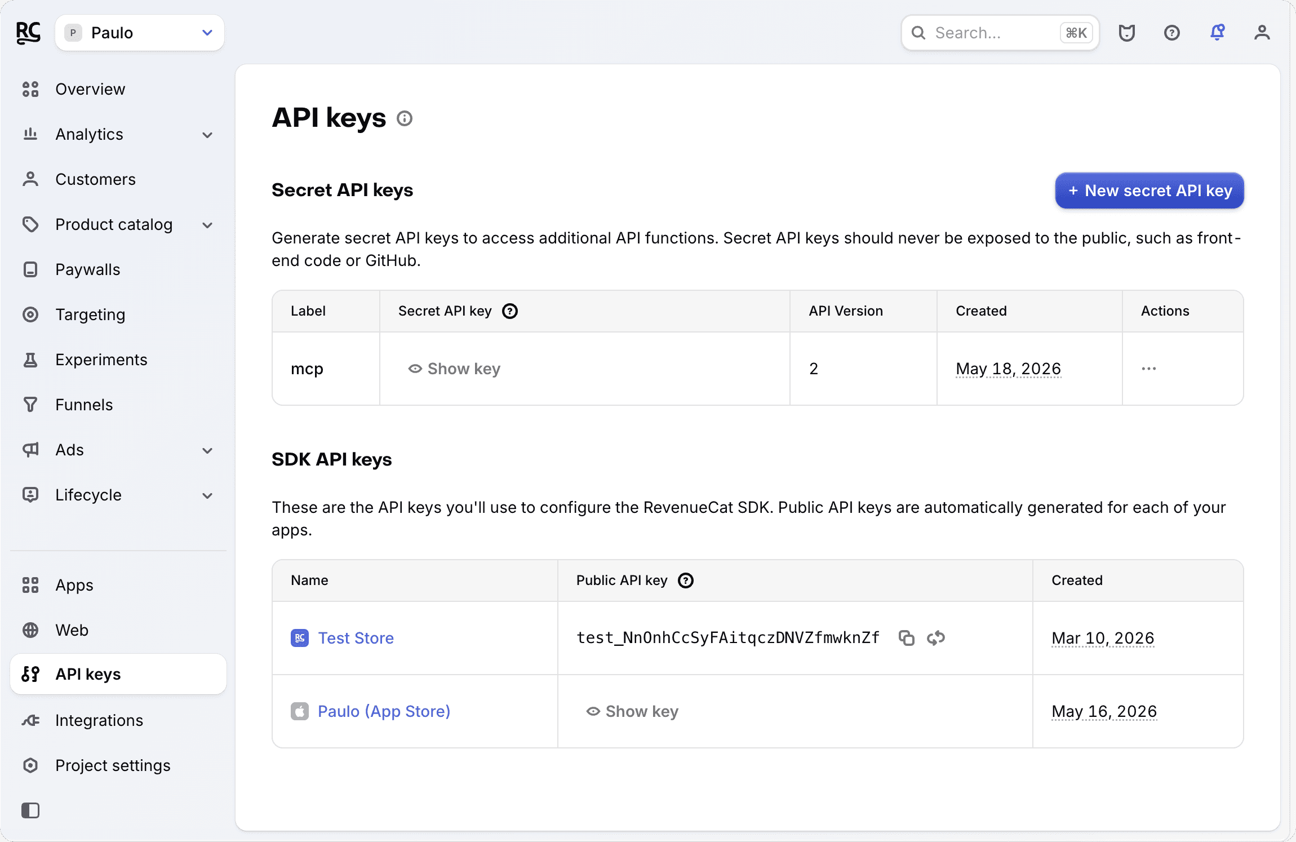This screenshot has width=1296, height=842.
Task: Click the Ads megaphone icon
Action: 30,450
